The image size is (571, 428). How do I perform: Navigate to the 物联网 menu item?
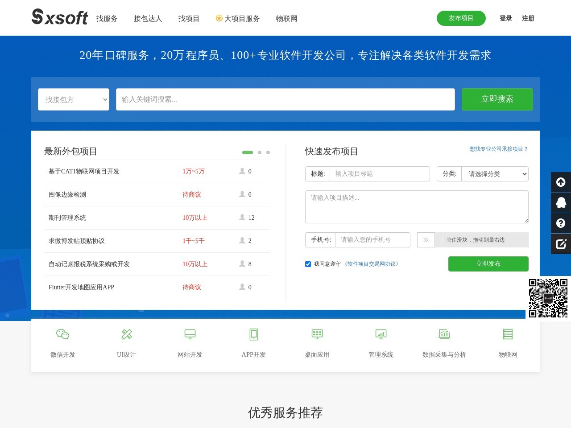pos(286,19)
